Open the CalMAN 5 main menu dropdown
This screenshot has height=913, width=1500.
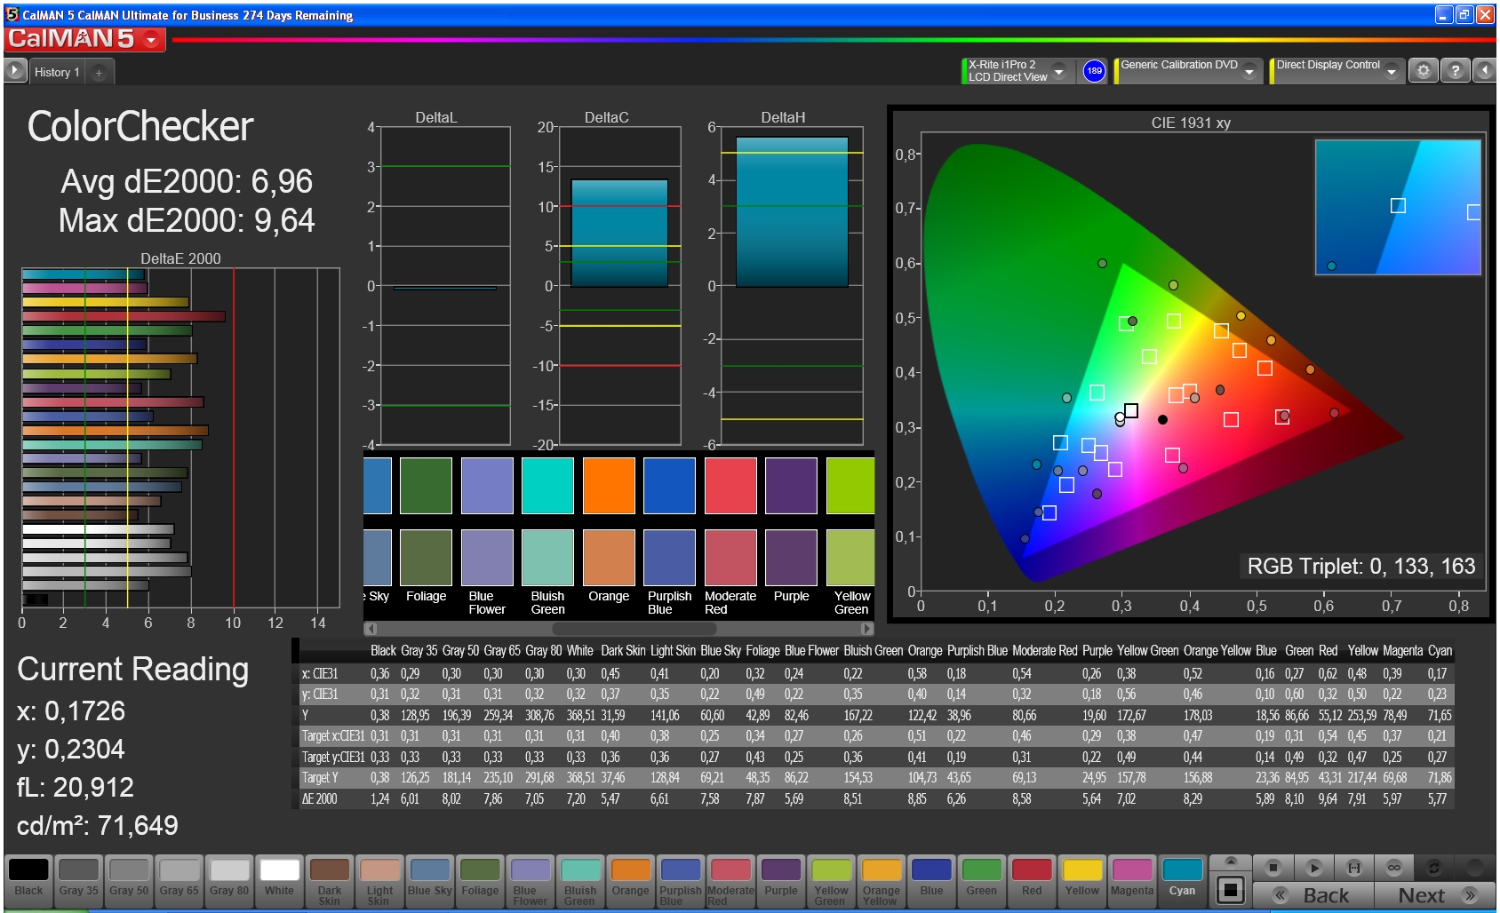pyautogui.click(x=151, y=40)
